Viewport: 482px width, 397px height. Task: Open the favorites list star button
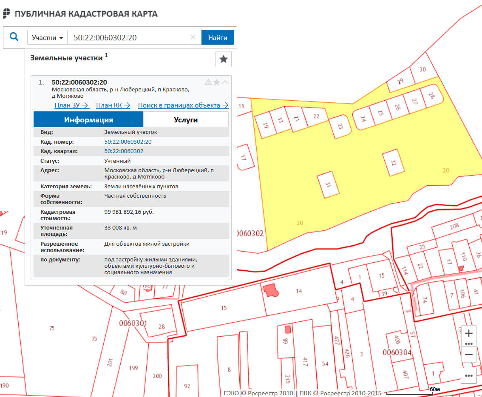224,59
